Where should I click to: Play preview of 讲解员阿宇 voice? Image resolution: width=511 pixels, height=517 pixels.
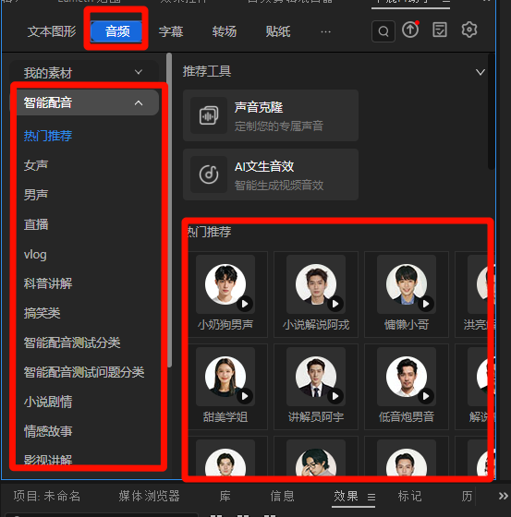(x=335, y=396)
